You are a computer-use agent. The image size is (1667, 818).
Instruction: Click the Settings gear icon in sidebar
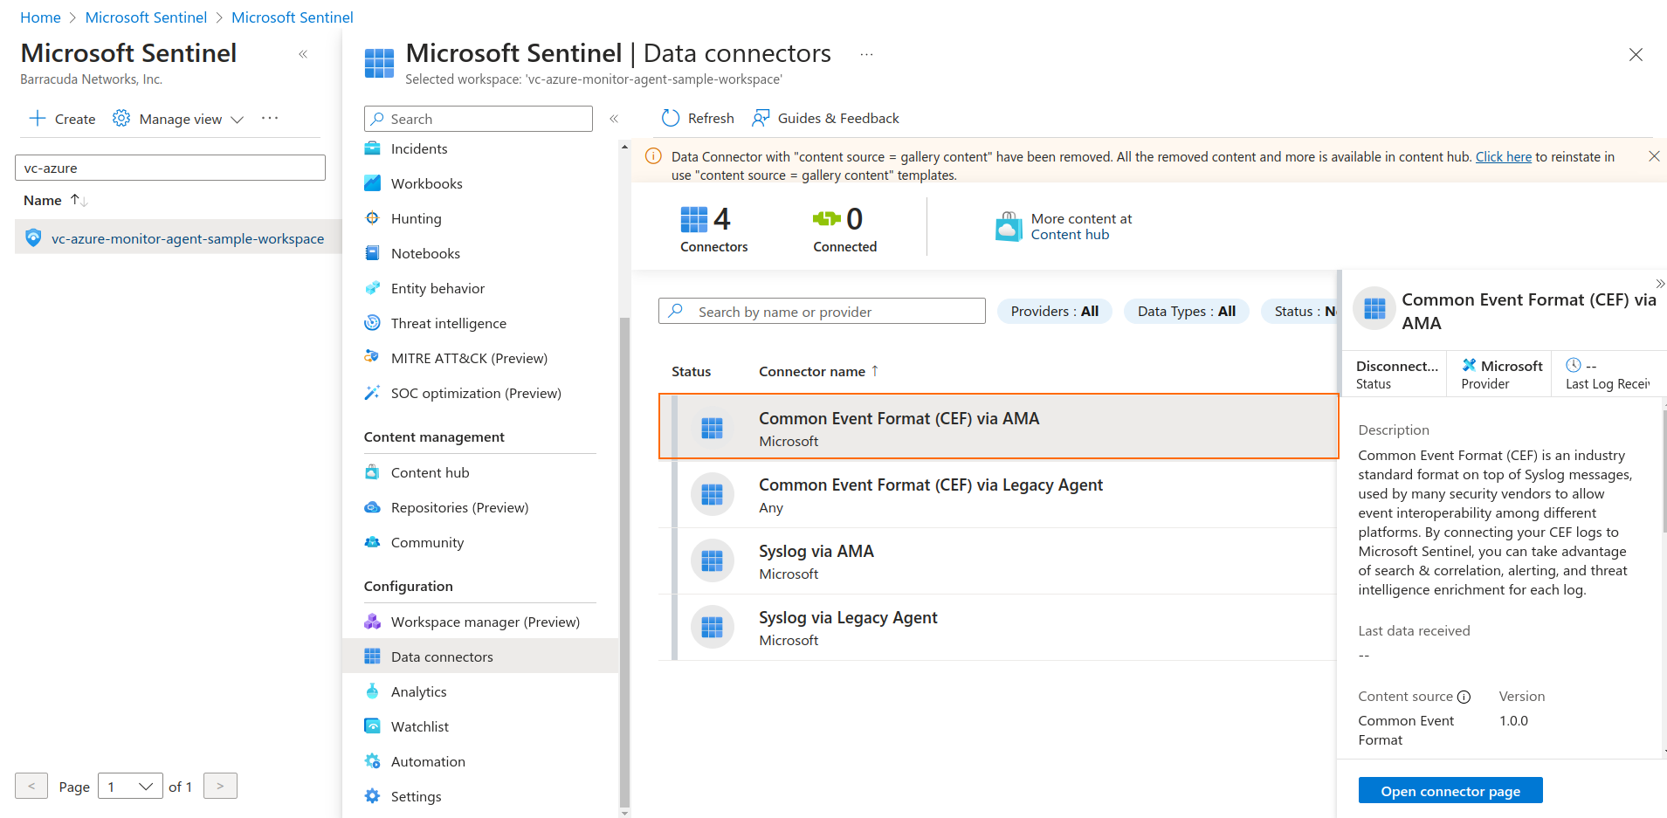372,796
